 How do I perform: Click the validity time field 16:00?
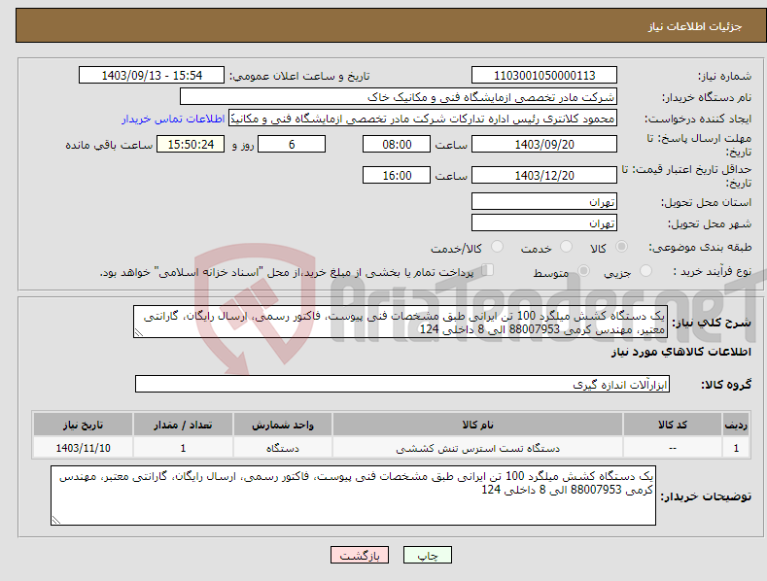(x=397, y=175)
